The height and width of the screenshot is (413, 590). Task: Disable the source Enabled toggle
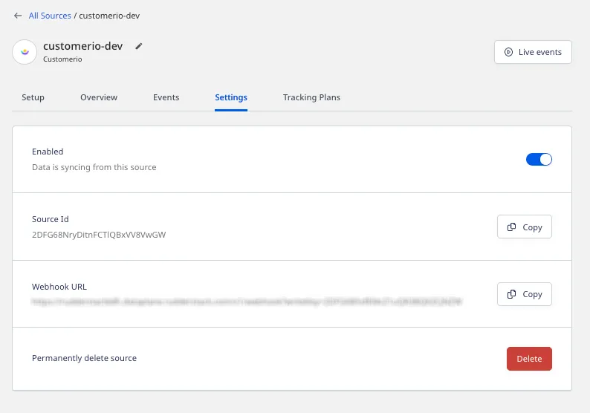(539, 160)
